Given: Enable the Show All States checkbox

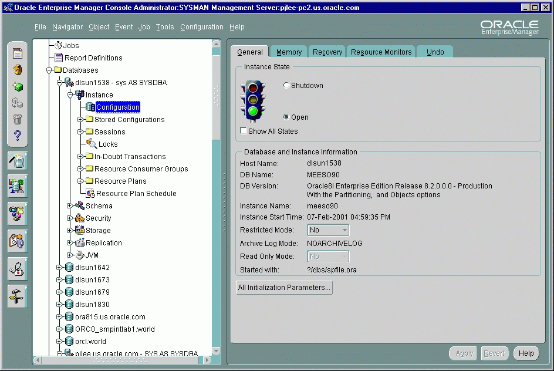Looking at the screenshot, I should (243, 131).
